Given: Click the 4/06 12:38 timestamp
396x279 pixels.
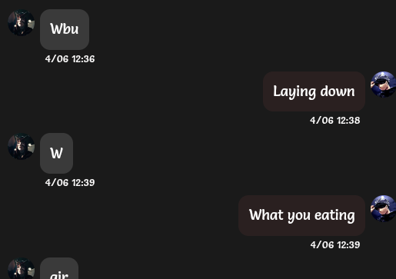Looking at the screenshot, I should (x=335, y=121).
